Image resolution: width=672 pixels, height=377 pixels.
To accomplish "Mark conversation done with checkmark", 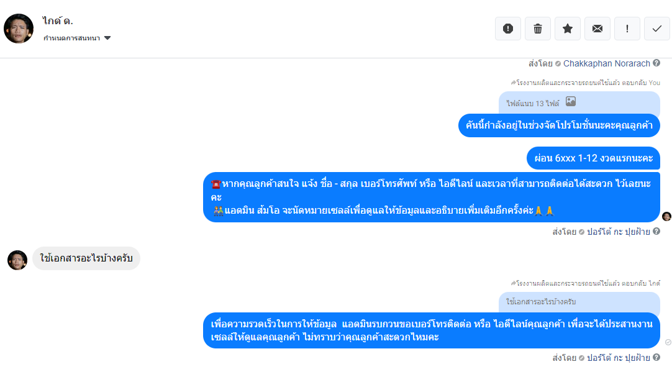I will pos(656,29).
